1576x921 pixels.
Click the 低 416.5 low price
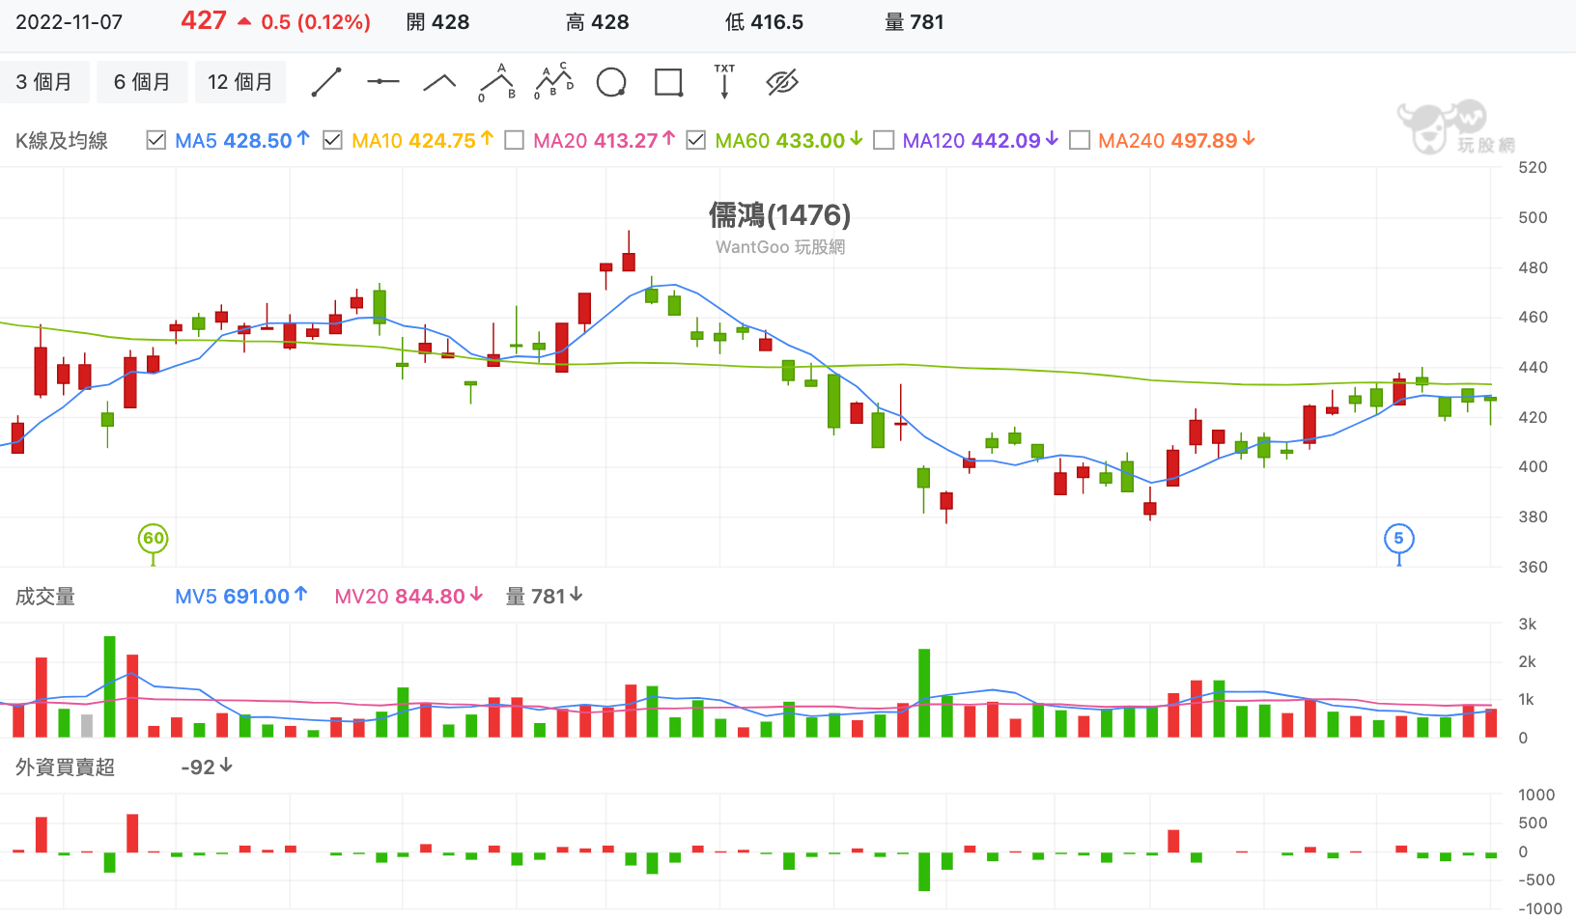(764, 22)
